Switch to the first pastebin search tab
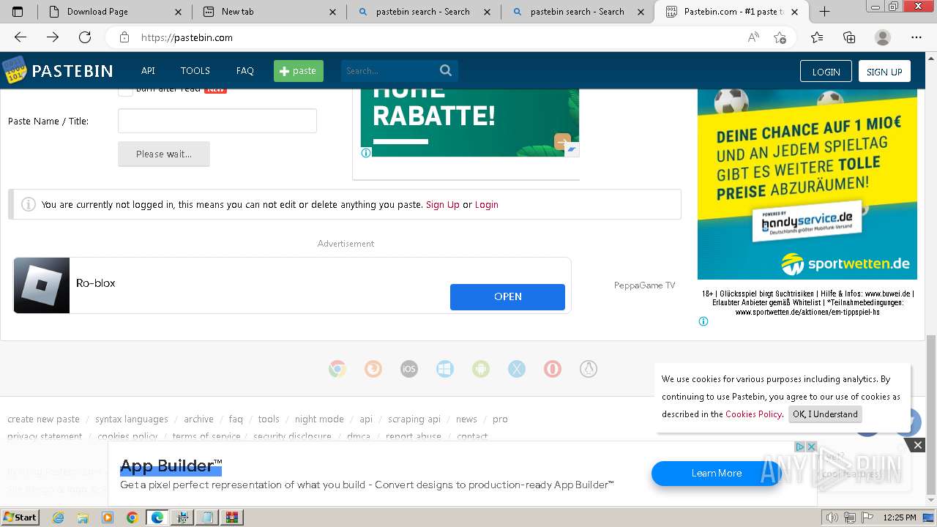Image resolution: width=937 pixels, height=527 pixels. click(x=422, y=12)
